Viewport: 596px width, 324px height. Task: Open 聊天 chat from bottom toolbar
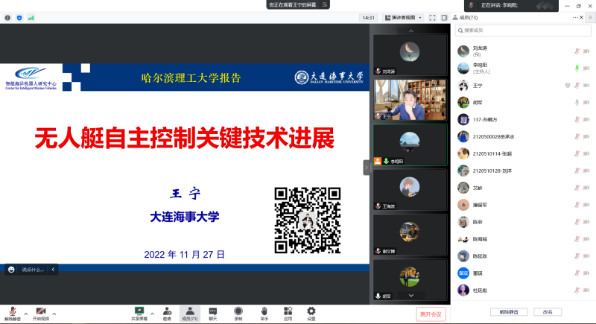(x=213, y=311)
